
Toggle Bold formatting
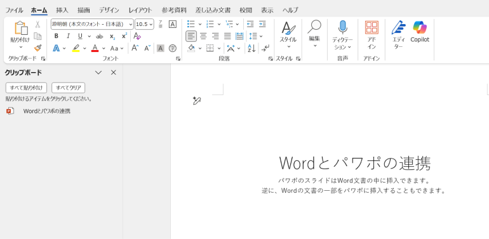56,36
